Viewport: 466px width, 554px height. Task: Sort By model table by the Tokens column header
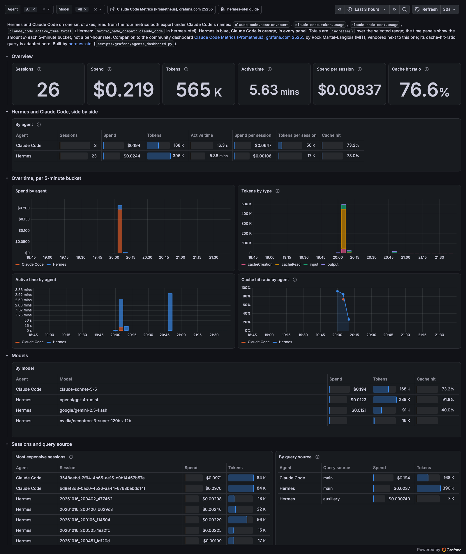click(x=380, y=379)
